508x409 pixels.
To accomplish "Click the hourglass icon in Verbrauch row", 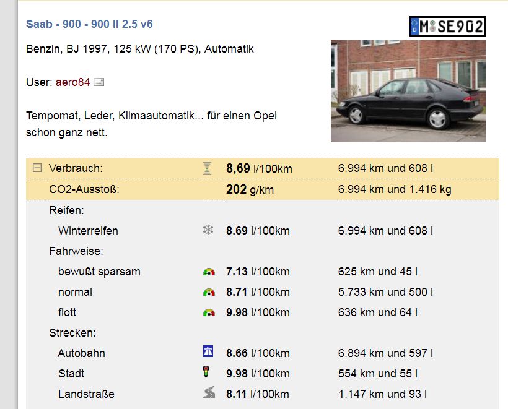I will point(207,168).
